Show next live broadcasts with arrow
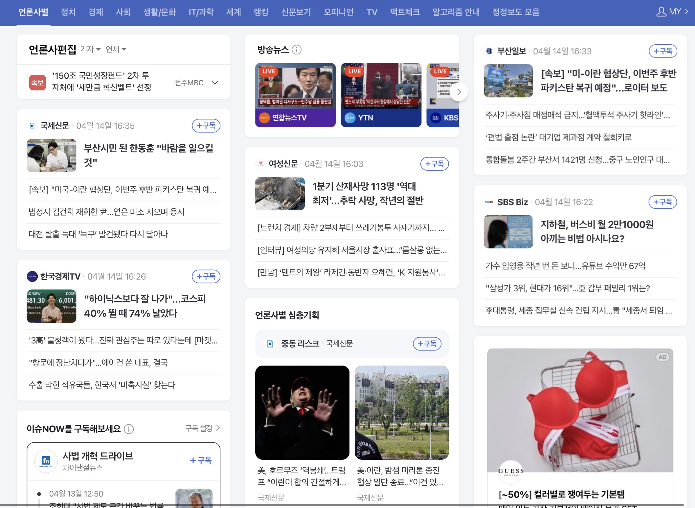Screen dimensions: 695x508 459,92
